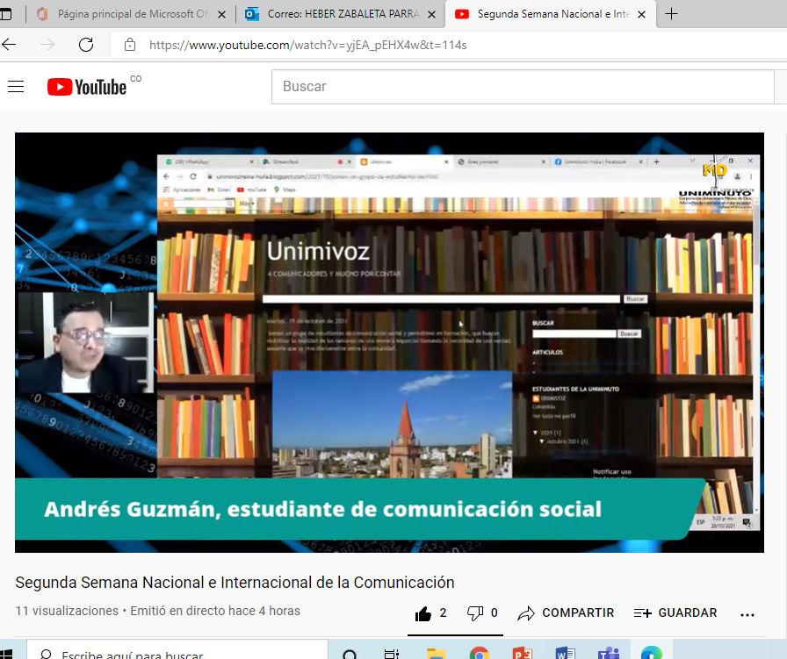The width and height of the screenshot is (787, 659).
Task: Dislike the video with thumbs down
Action: pos(475,613)
